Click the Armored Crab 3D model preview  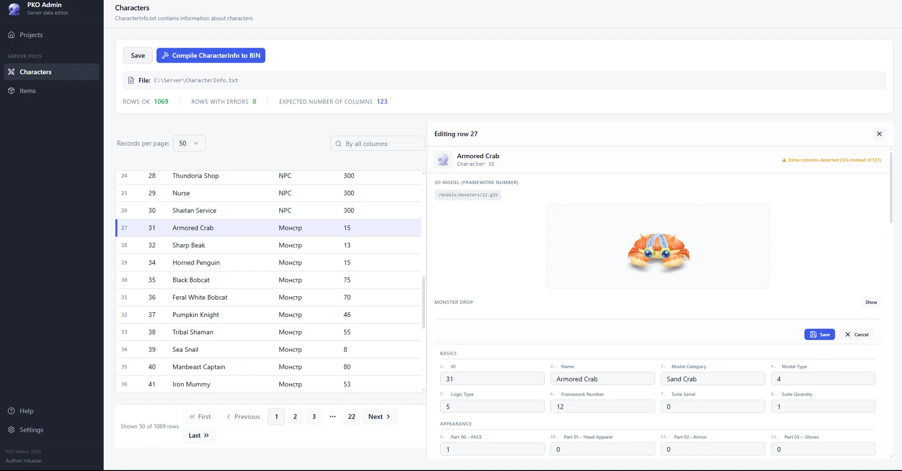pos(657,246)
